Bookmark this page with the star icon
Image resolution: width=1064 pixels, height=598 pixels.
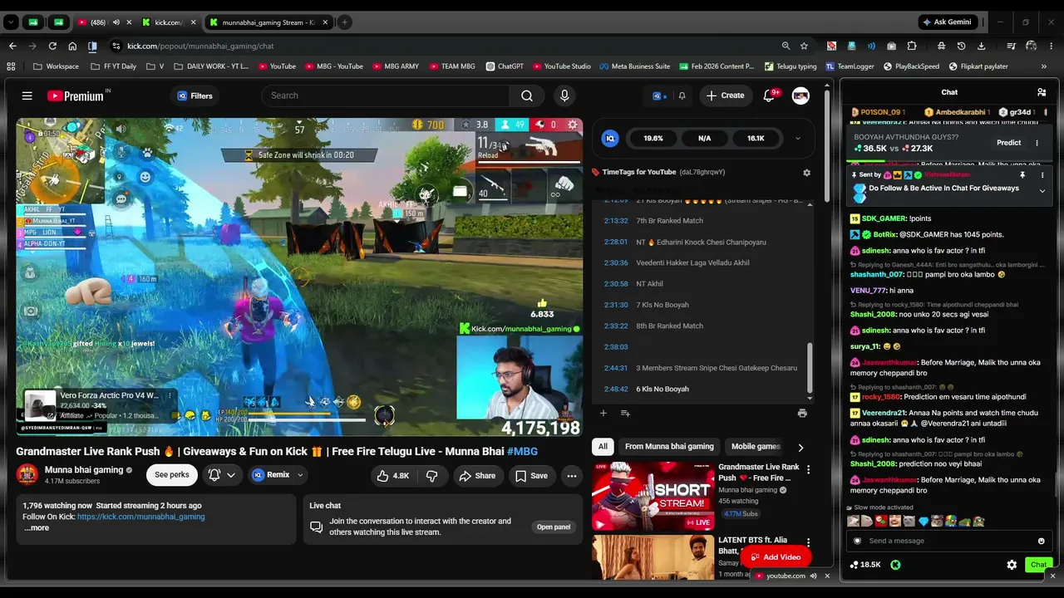pyautogui.click(x=804, y=46)
